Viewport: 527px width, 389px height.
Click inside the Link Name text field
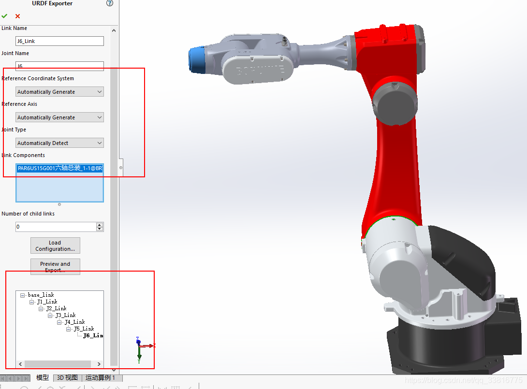click(x=59, y=41)
